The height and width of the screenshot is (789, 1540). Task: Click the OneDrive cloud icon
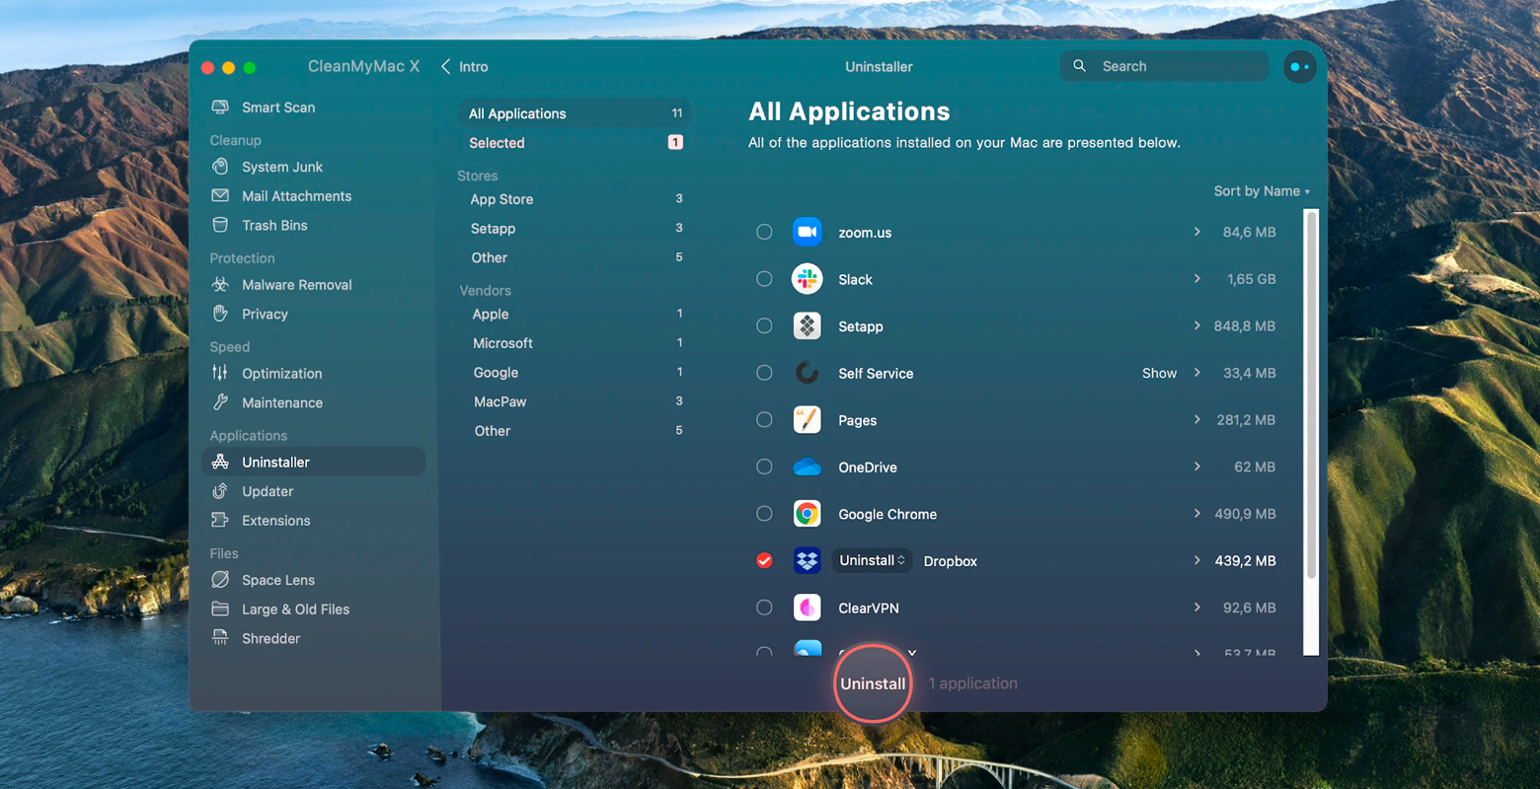tap(807, 466)
